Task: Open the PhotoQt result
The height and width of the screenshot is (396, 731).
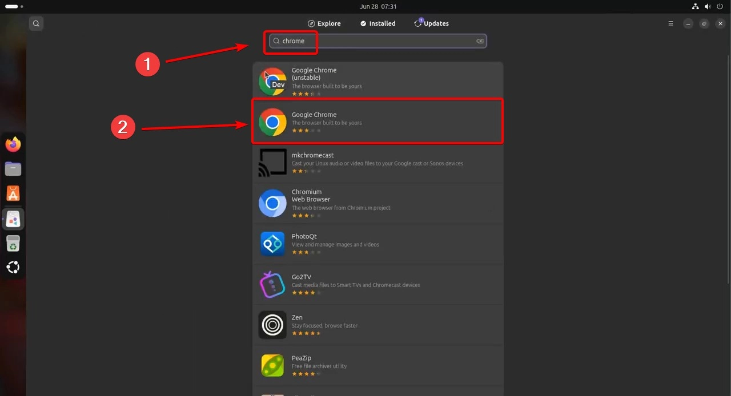Action: [x=377, y=244]
